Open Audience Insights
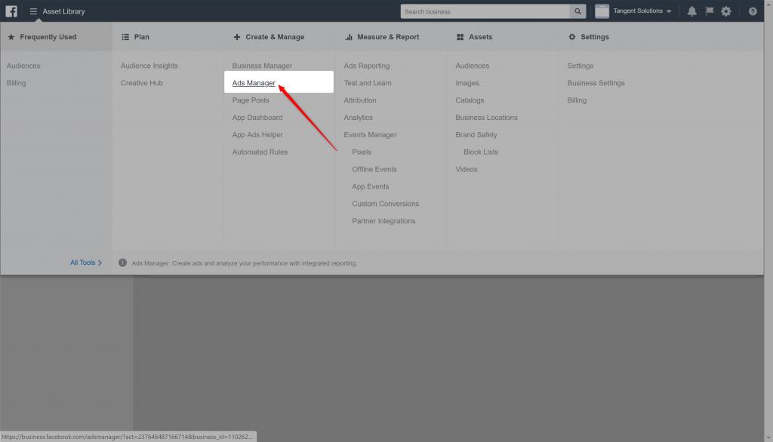Screen dimensions: 773x442 click(149, 66)
